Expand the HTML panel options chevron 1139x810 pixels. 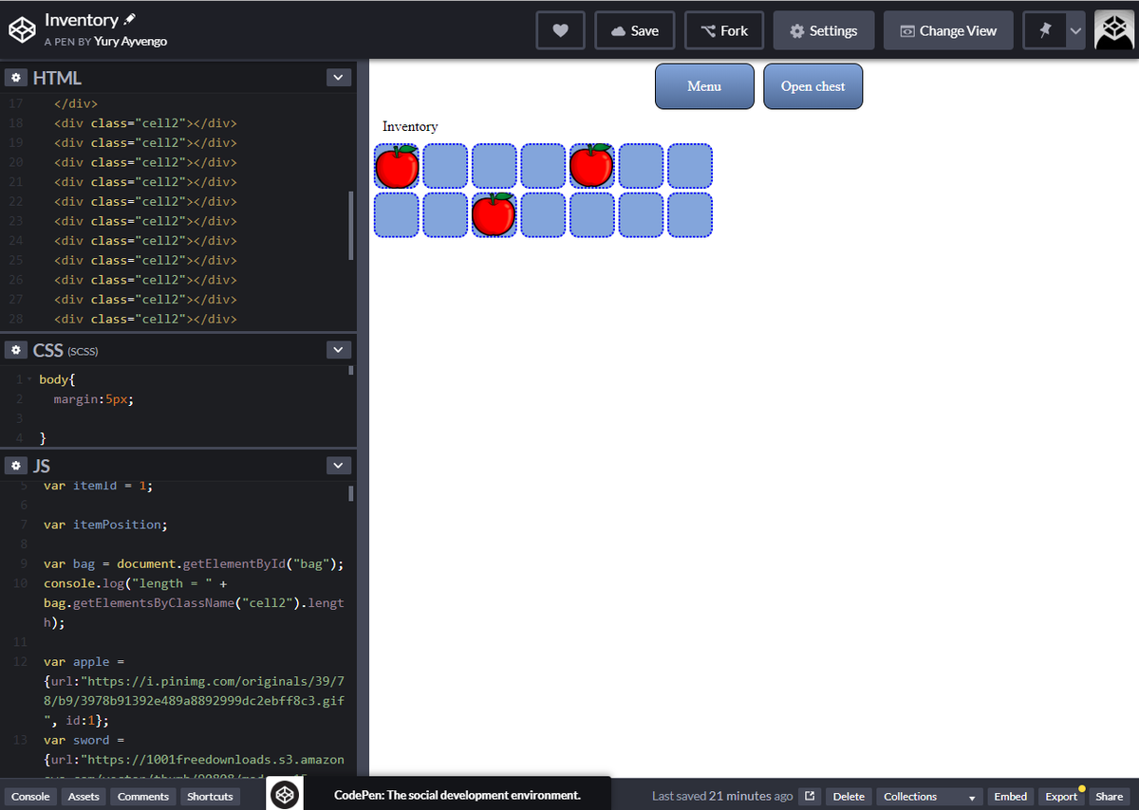(x=339, y=78)
